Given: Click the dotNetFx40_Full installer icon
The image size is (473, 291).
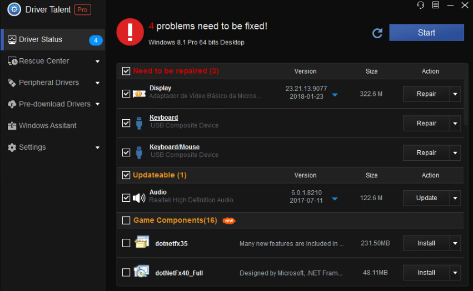Looking at the screenshot, I should [142, 271].
